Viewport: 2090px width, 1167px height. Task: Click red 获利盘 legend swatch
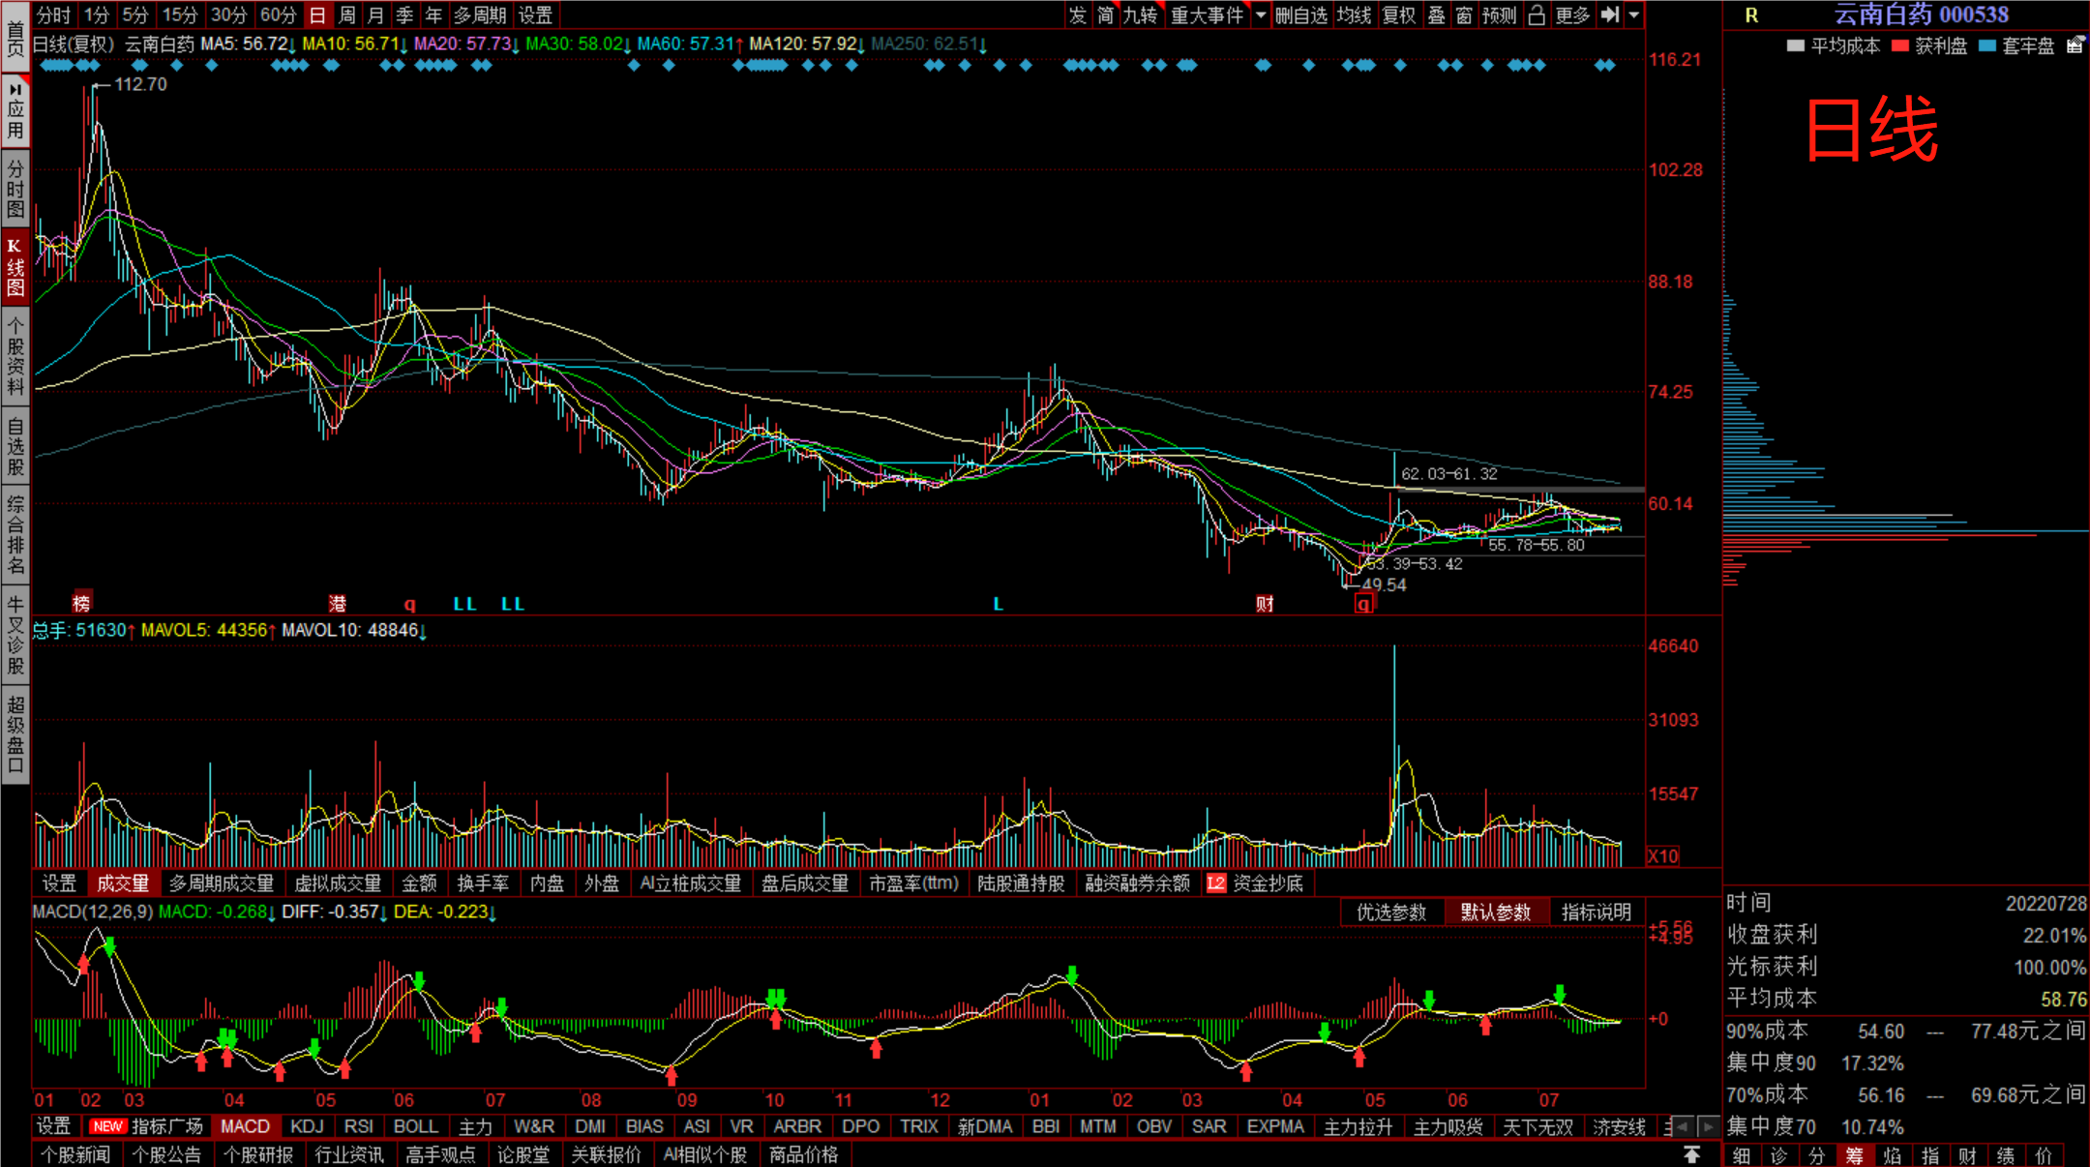tap(1900, 45)
